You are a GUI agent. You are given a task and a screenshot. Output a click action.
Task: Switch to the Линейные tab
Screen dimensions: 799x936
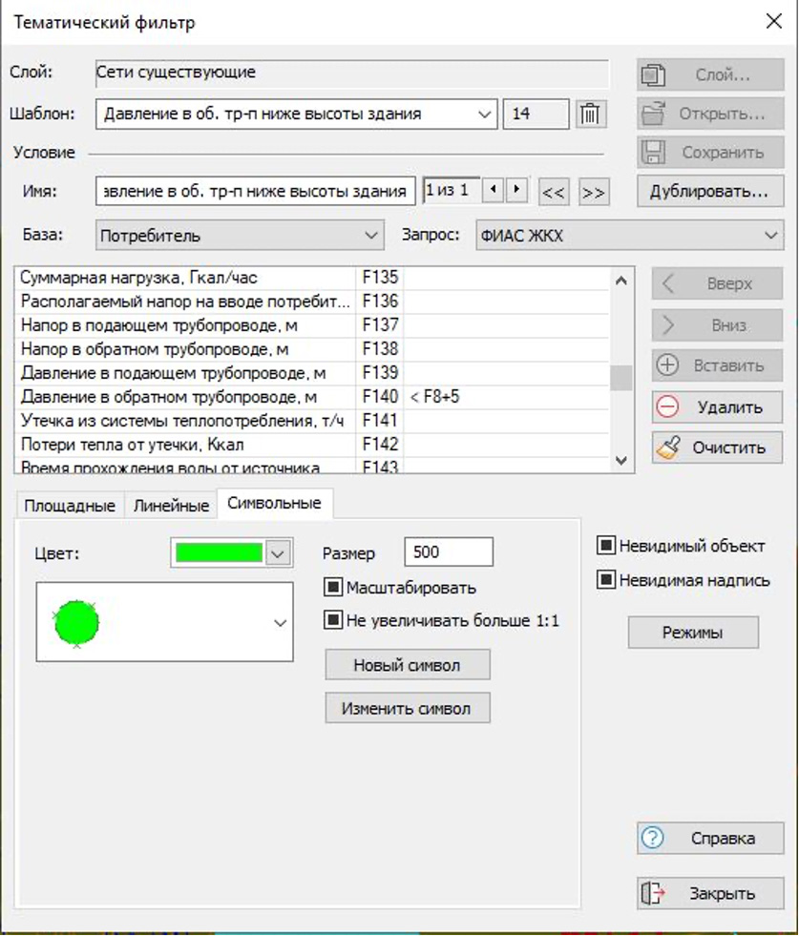click(x=170, y=506)
